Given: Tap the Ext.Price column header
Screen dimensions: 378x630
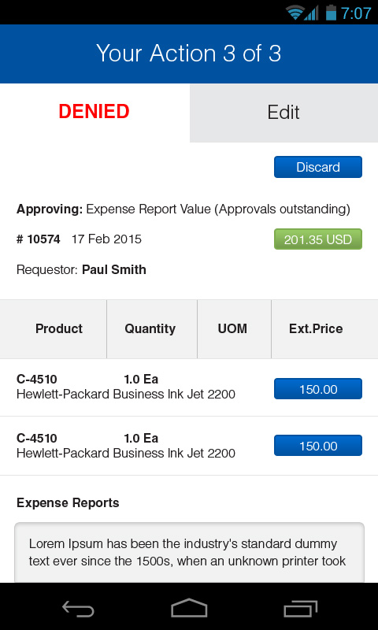Looking at the screenshot, I should tap(316, 328).
